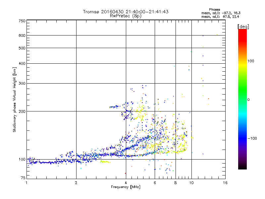The height and width of the screenshot is (199, 265).
Task: Click the x-axis tick label '8'
Action: pyautogui.click(x=176, y=183)
